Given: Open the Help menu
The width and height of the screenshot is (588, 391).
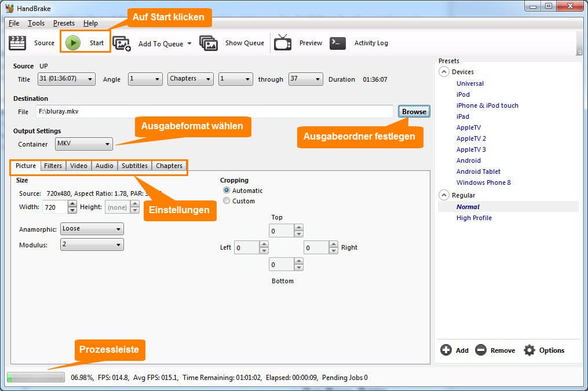Looking at the screenshot, I should (90, 23).
